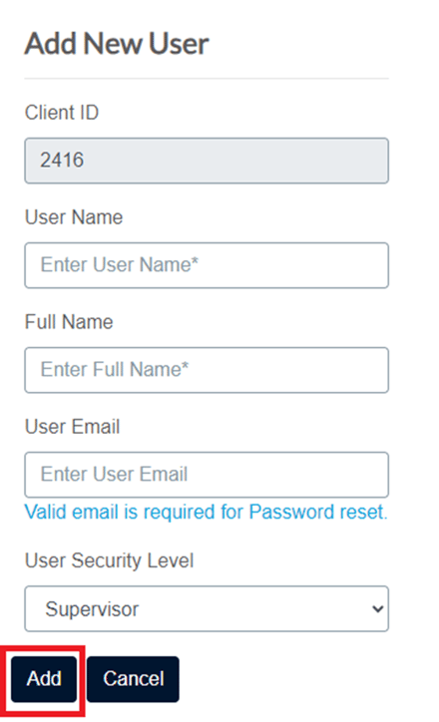The height and width of the screenshot is (722, 439).
Task: Open the User Security Level dropdown
Action: click(207, 608)
